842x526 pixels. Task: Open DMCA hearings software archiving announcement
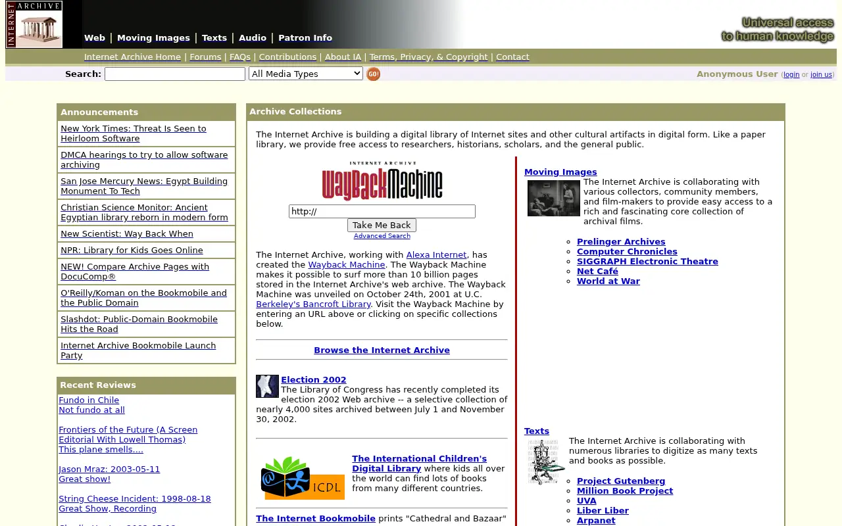click(x=144, y=160)
